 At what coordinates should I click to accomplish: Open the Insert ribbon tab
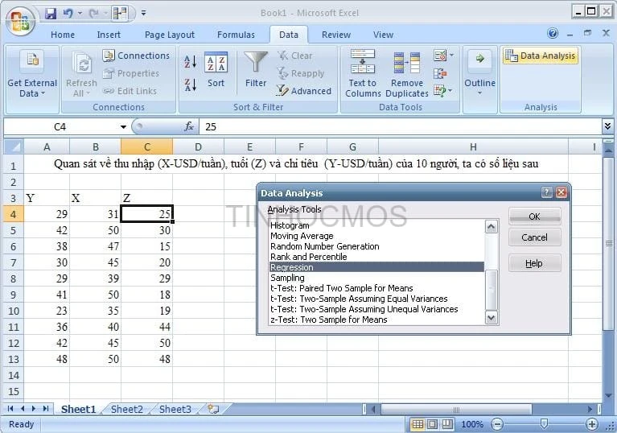[x=109, y=35]
